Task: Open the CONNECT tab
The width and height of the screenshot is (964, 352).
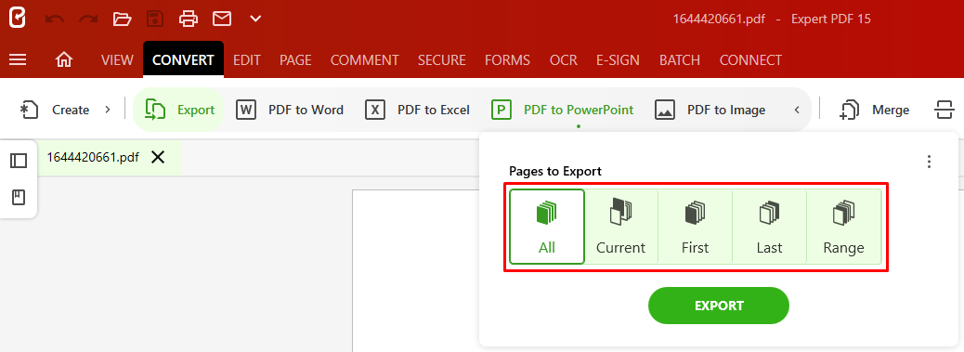Action: pos(750,60)
